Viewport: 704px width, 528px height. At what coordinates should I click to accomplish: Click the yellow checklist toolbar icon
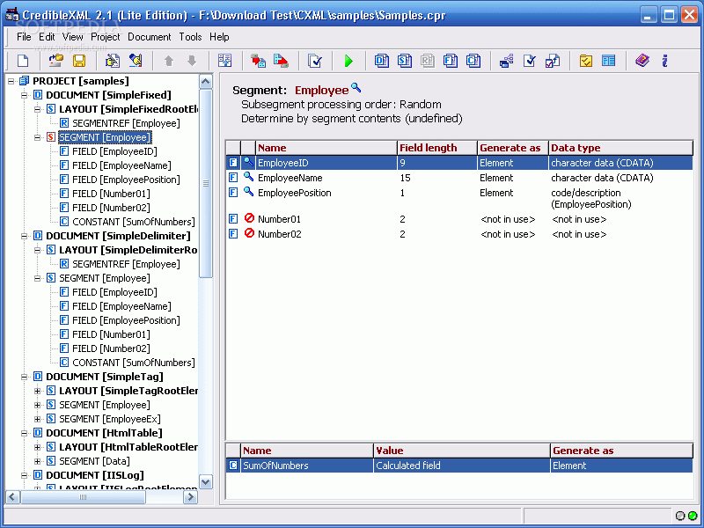[x=585, y=61]
